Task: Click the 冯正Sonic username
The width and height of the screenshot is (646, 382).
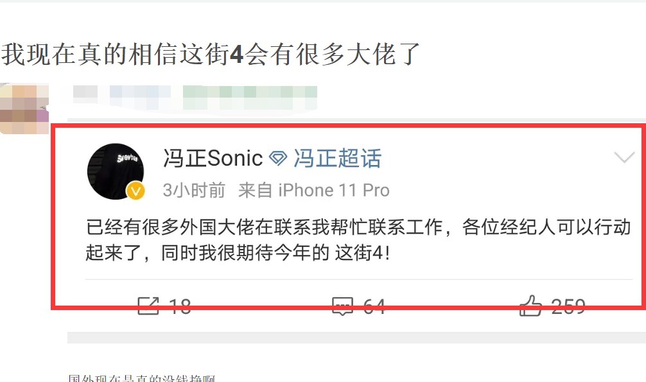Action: point(213,158)
